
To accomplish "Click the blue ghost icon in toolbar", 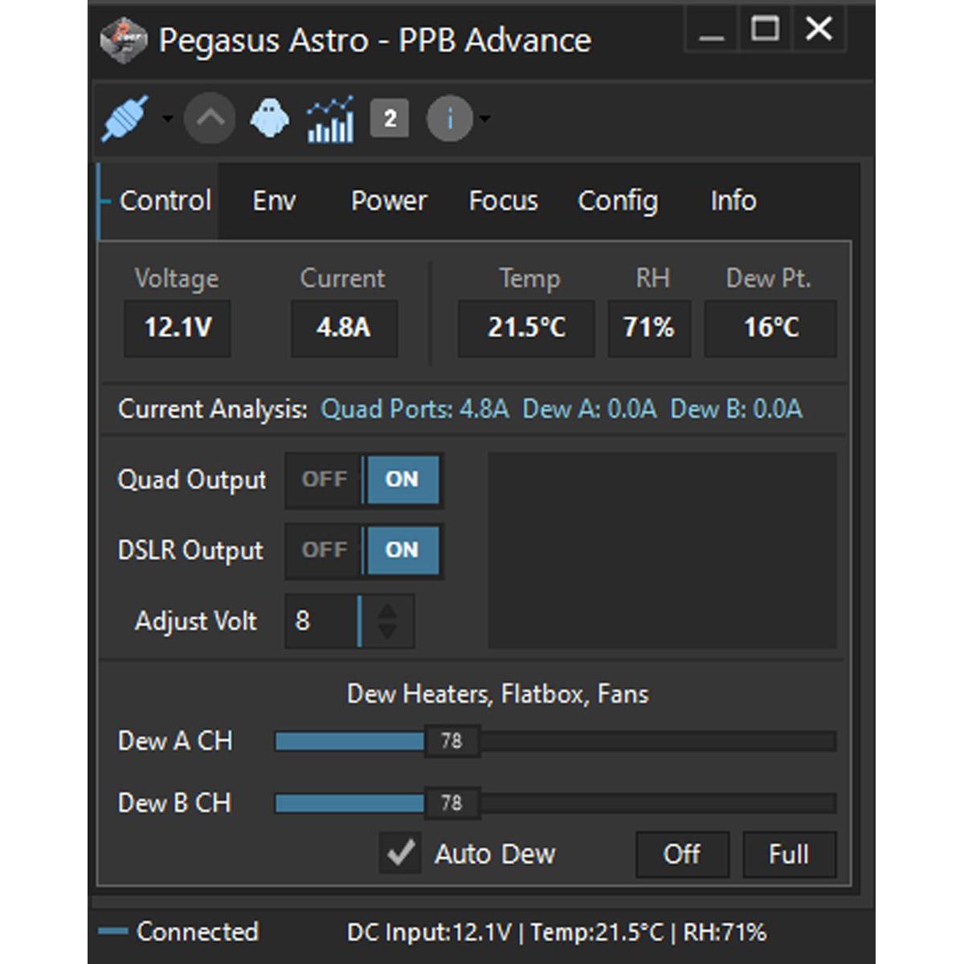I will point(270,119).
